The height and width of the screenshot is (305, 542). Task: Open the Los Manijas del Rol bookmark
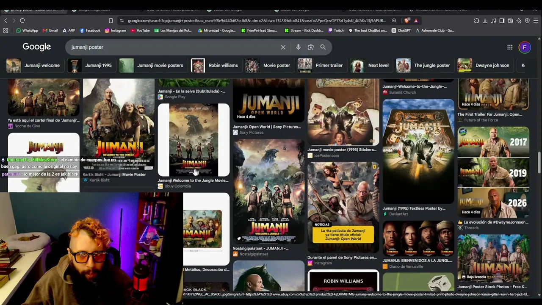pos(173,30)
